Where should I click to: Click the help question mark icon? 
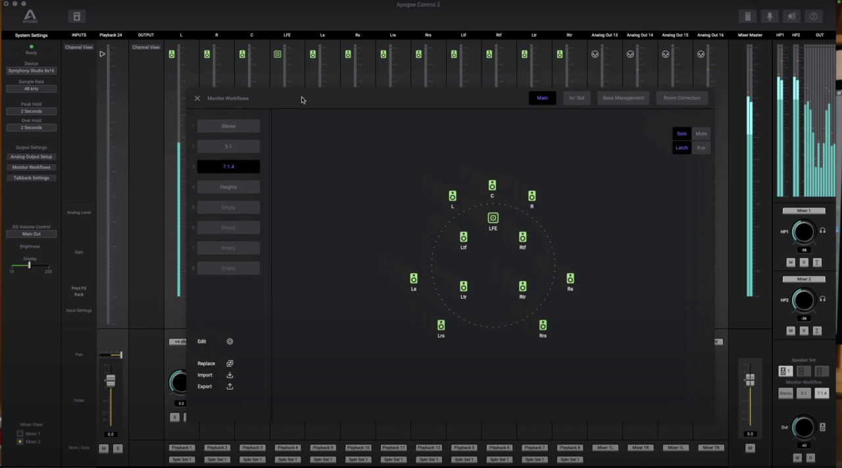click(x=814, y=16)
